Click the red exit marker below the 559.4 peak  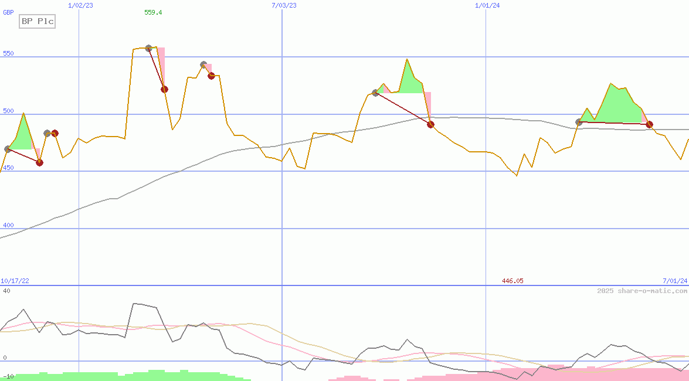164,89
